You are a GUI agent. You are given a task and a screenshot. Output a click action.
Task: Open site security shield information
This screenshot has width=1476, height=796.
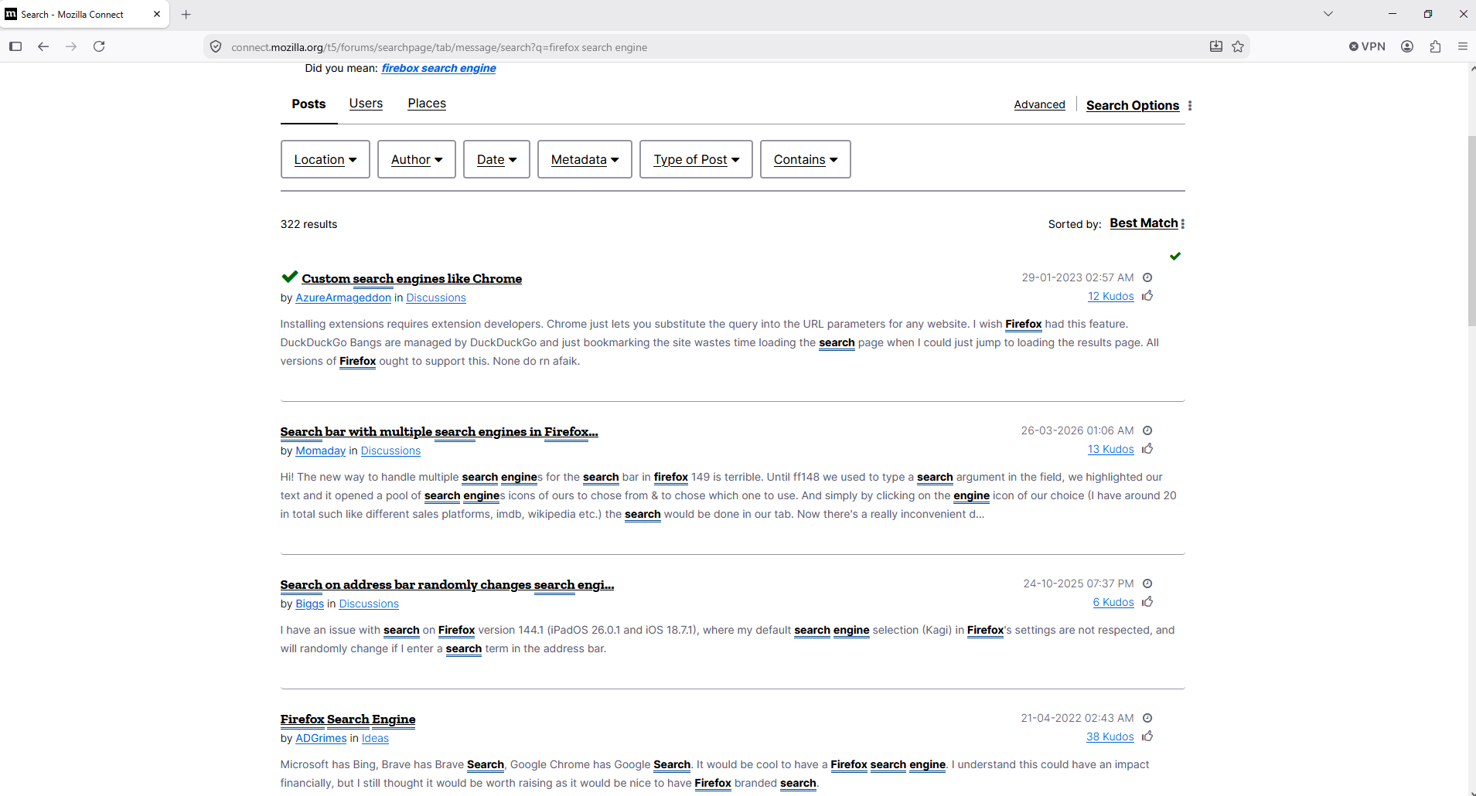click(x=216, y=46)
